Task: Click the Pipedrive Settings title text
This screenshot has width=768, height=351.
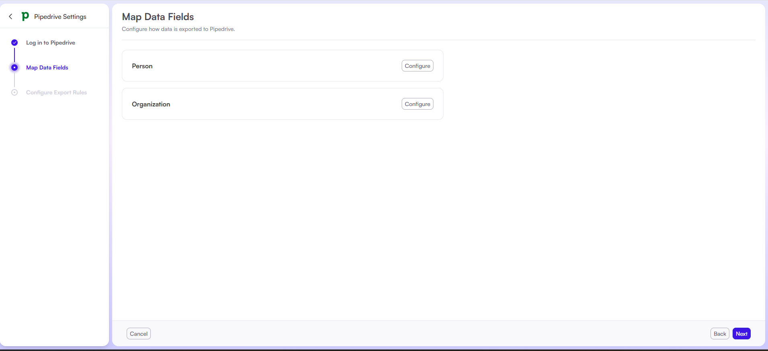Action: tap(60, 16)
